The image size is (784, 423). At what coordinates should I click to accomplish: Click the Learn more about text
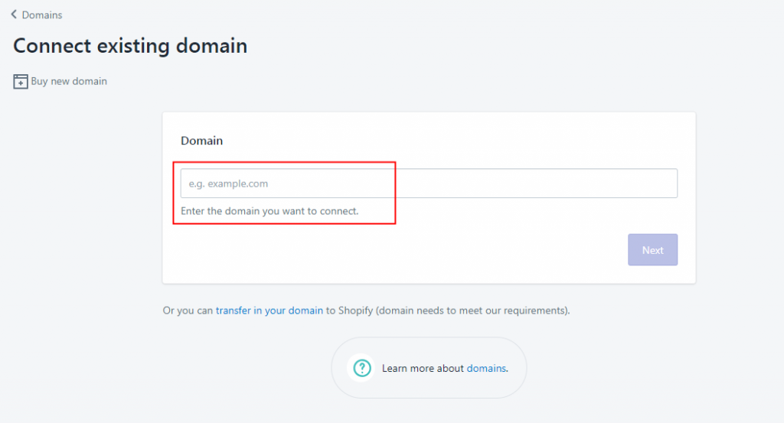pyautogui.click(x=423, y=368)
